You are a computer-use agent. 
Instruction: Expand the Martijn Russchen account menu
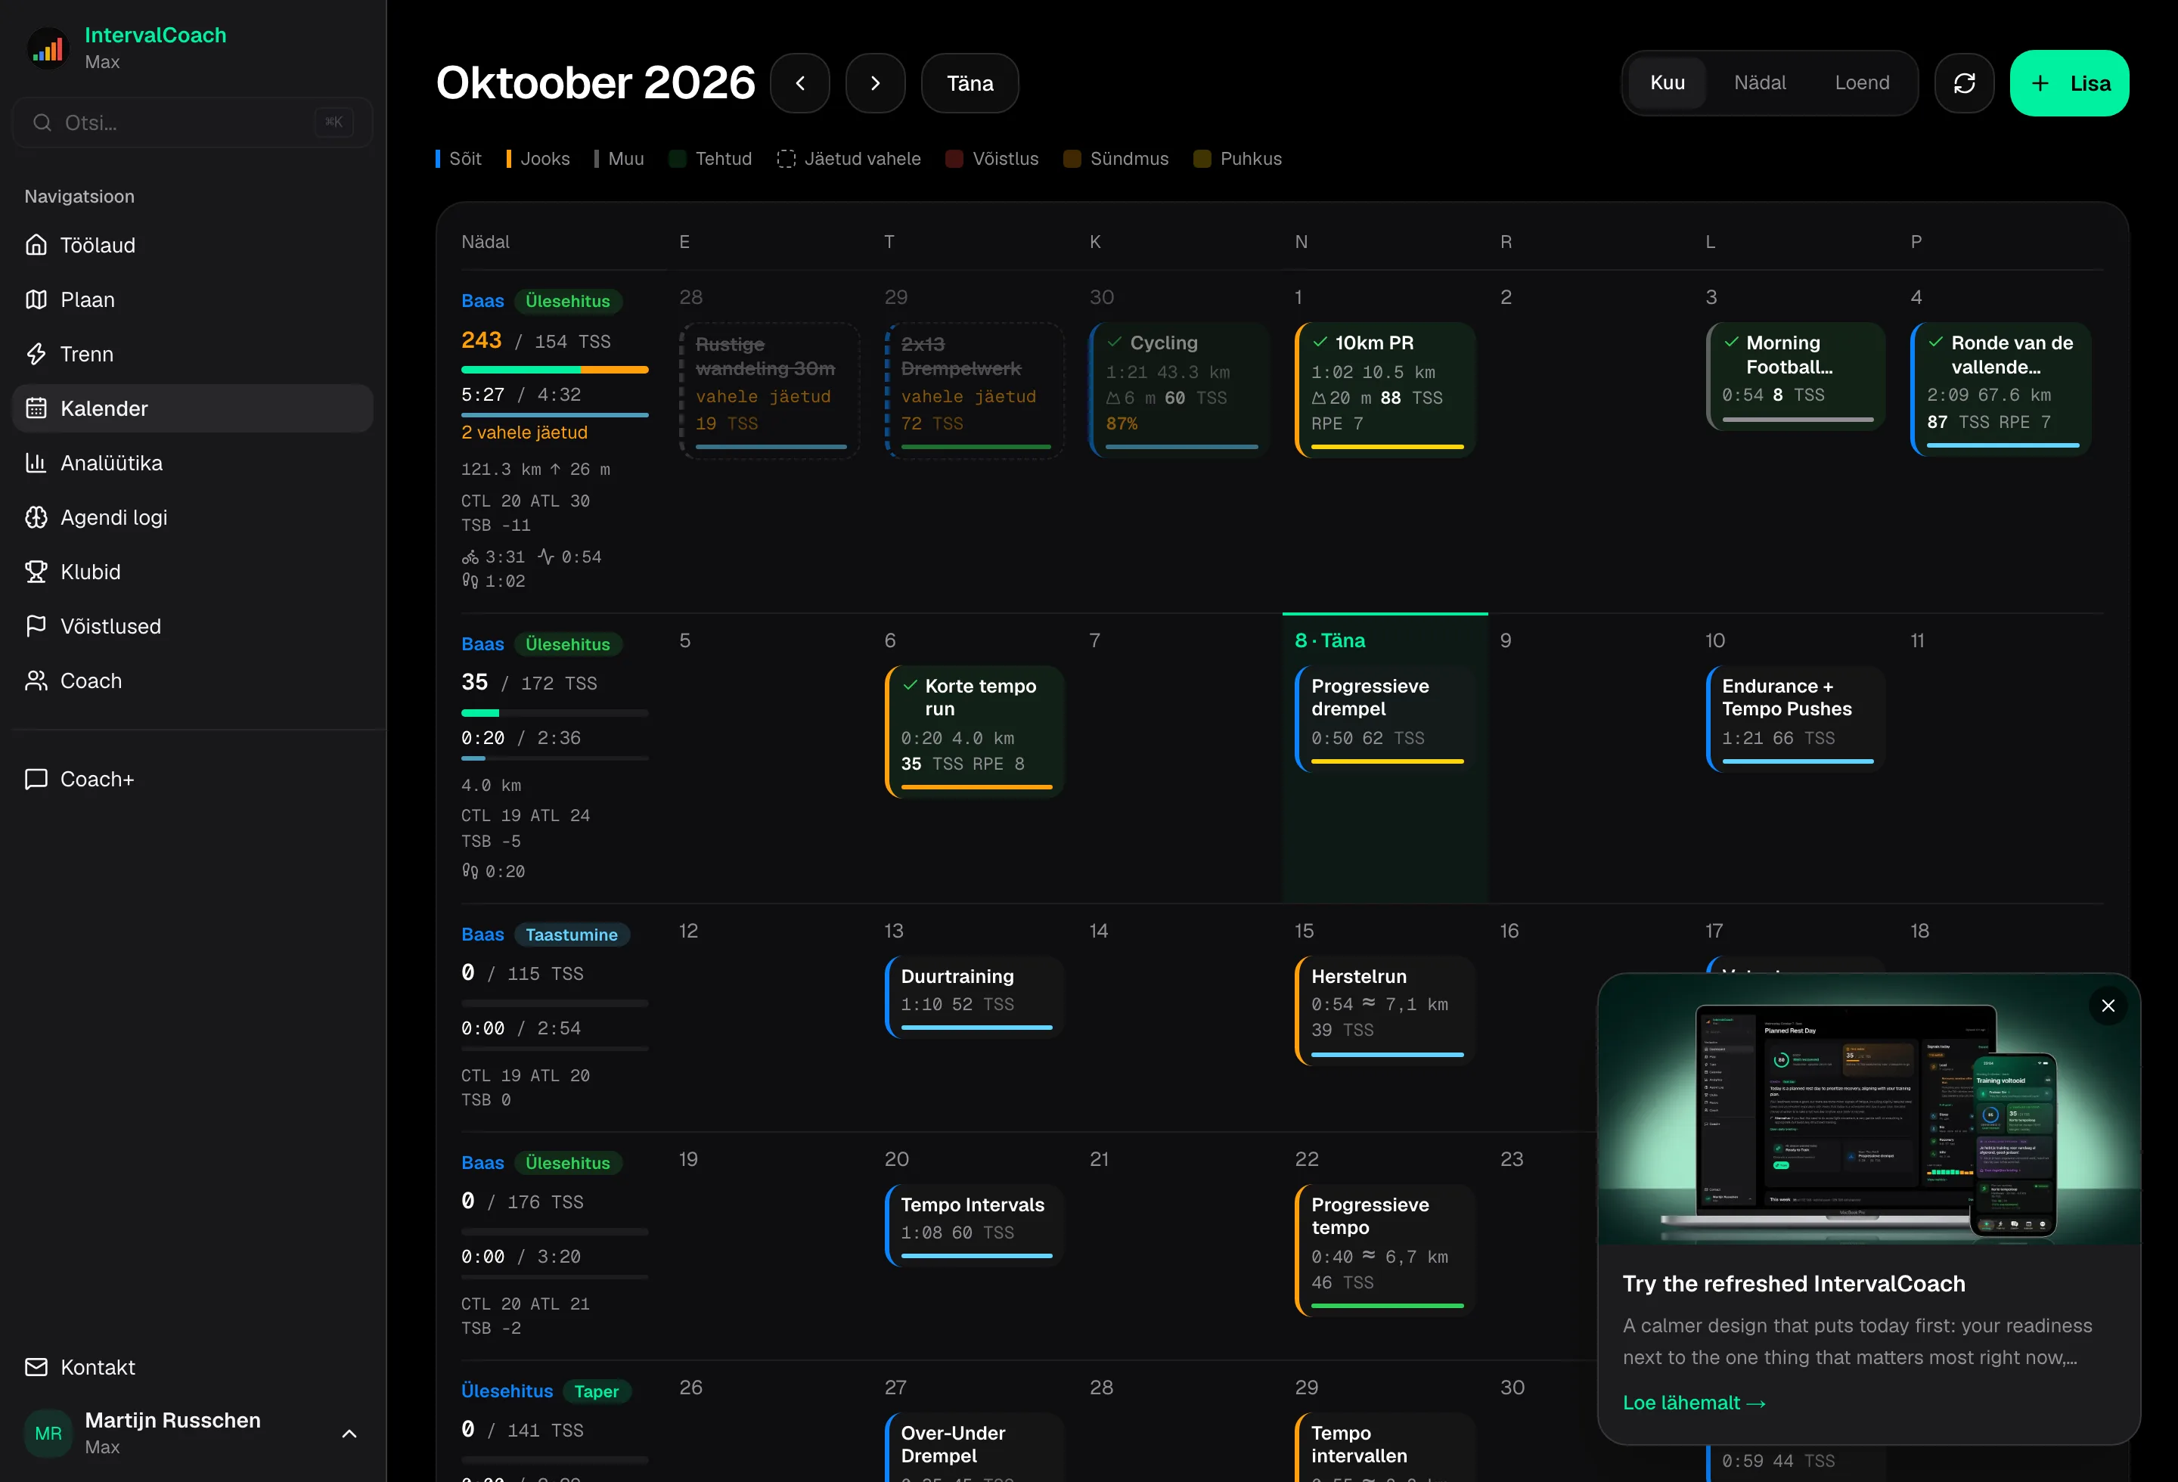pos(349,1434)
